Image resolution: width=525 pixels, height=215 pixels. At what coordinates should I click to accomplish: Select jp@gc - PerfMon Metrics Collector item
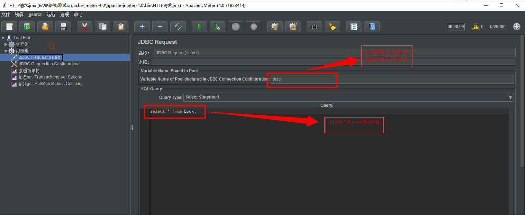(x=51, y=84)
